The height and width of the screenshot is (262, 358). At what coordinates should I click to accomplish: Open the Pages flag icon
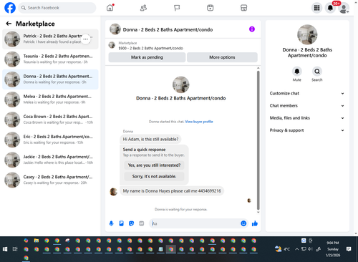(177, 8)
